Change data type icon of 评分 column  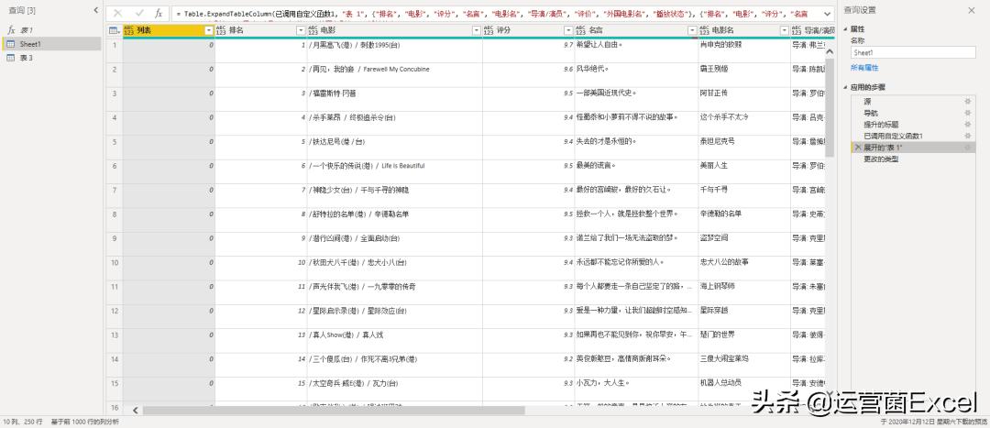coord(489,30)
